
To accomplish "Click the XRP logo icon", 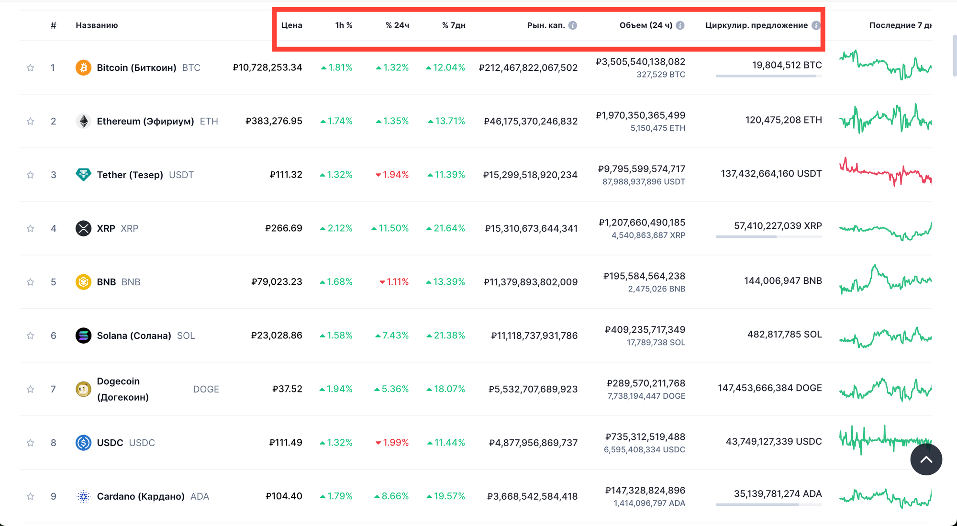I will click(x=83, y=228).
